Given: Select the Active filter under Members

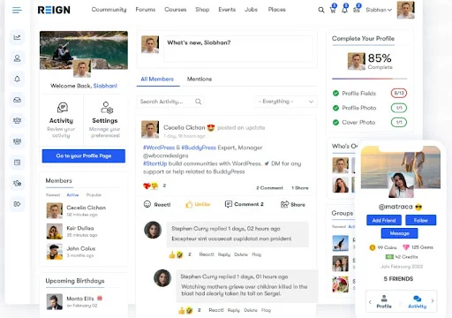Looking at the screenshot, I should click(72, 195).
